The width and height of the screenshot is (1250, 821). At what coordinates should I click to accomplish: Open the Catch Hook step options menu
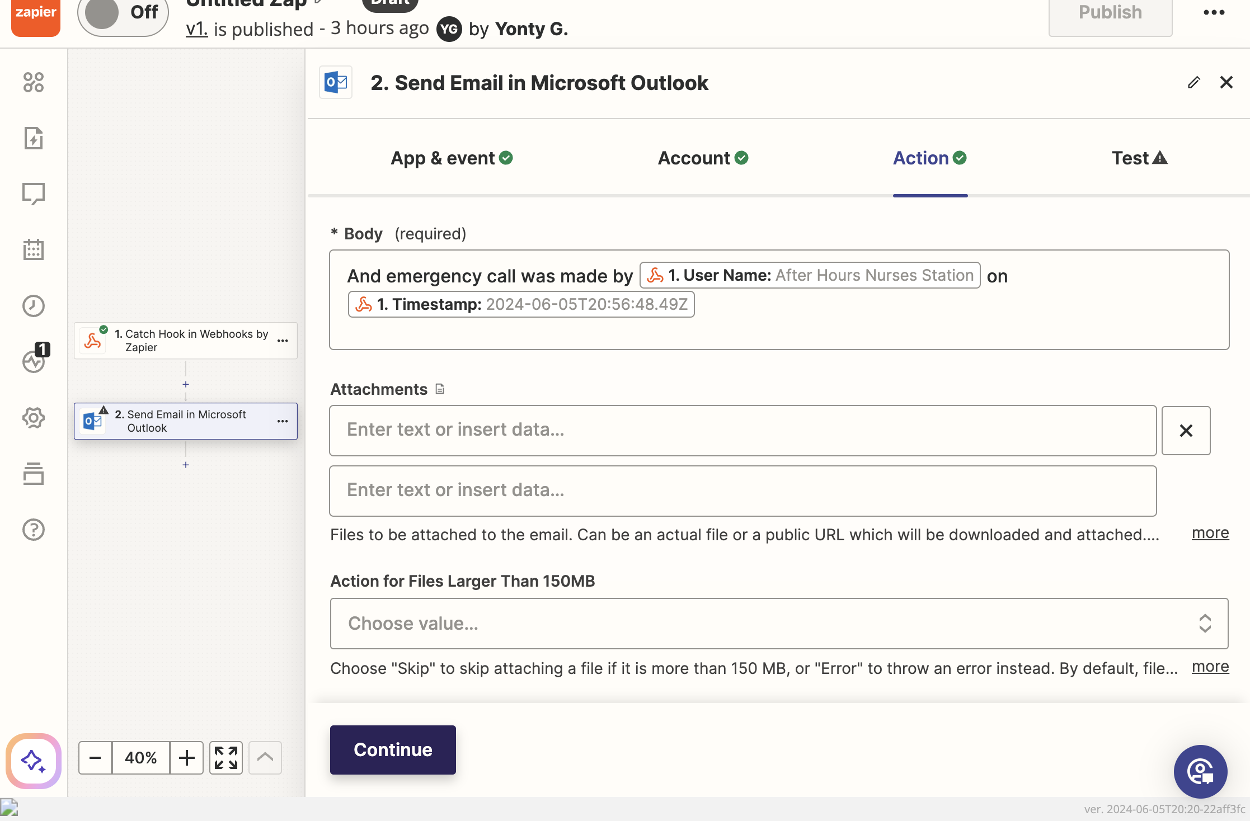283,341
